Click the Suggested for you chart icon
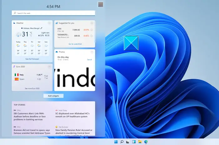Viewport: 219px width, 145px height. tap(57, 23)
